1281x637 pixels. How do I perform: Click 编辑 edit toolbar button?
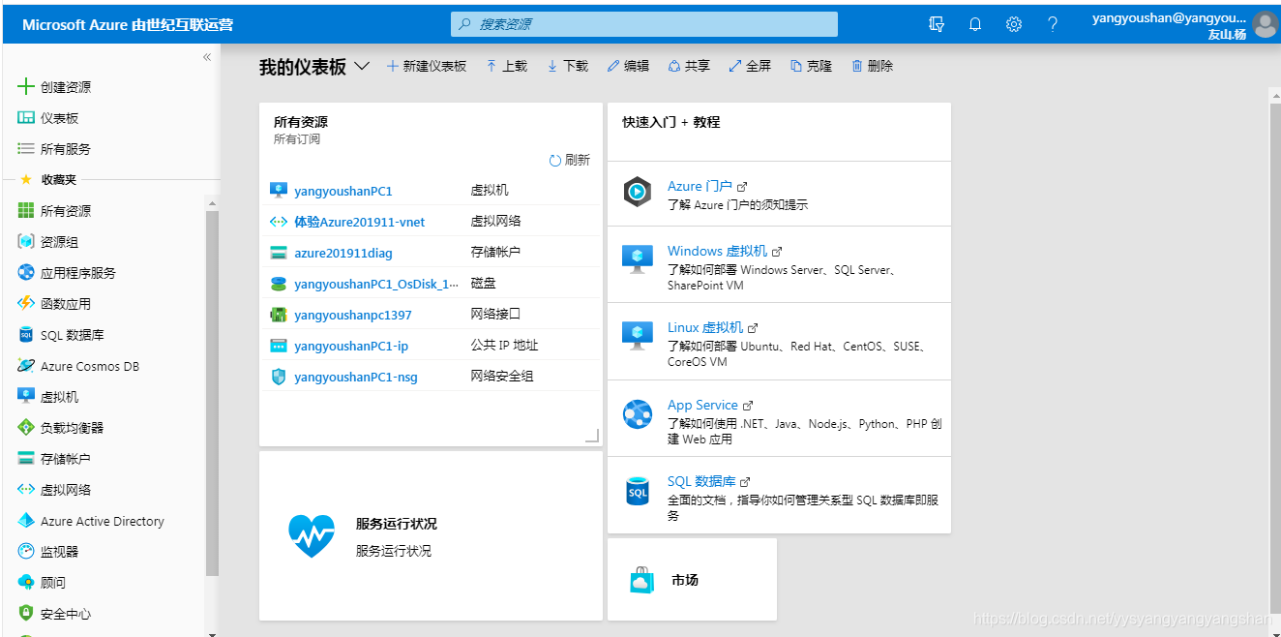pos(628,66)
